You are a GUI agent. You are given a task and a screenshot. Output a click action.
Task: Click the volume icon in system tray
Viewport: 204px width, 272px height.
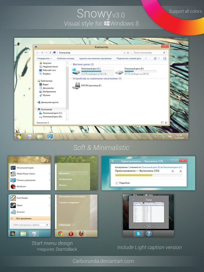pos(164,137)
